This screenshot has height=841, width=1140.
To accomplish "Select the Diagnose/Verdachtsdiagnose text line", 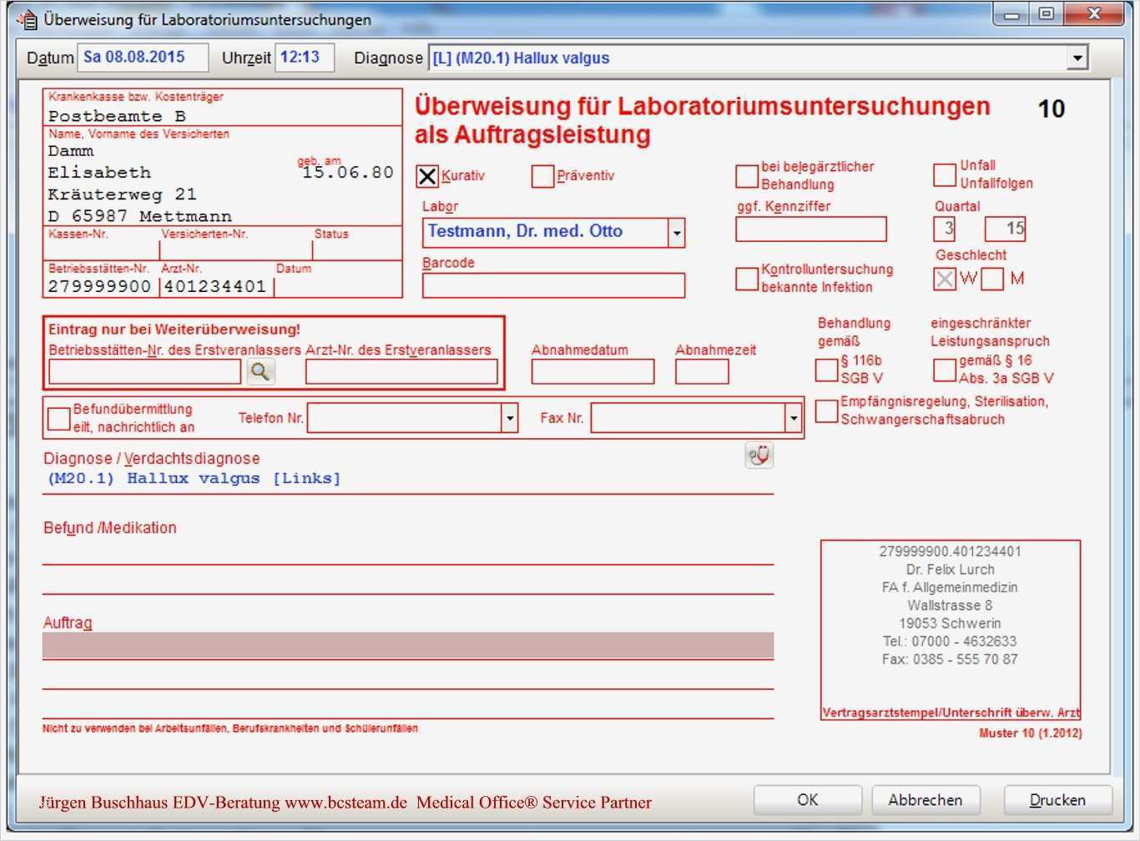I will tap(408, 480).
